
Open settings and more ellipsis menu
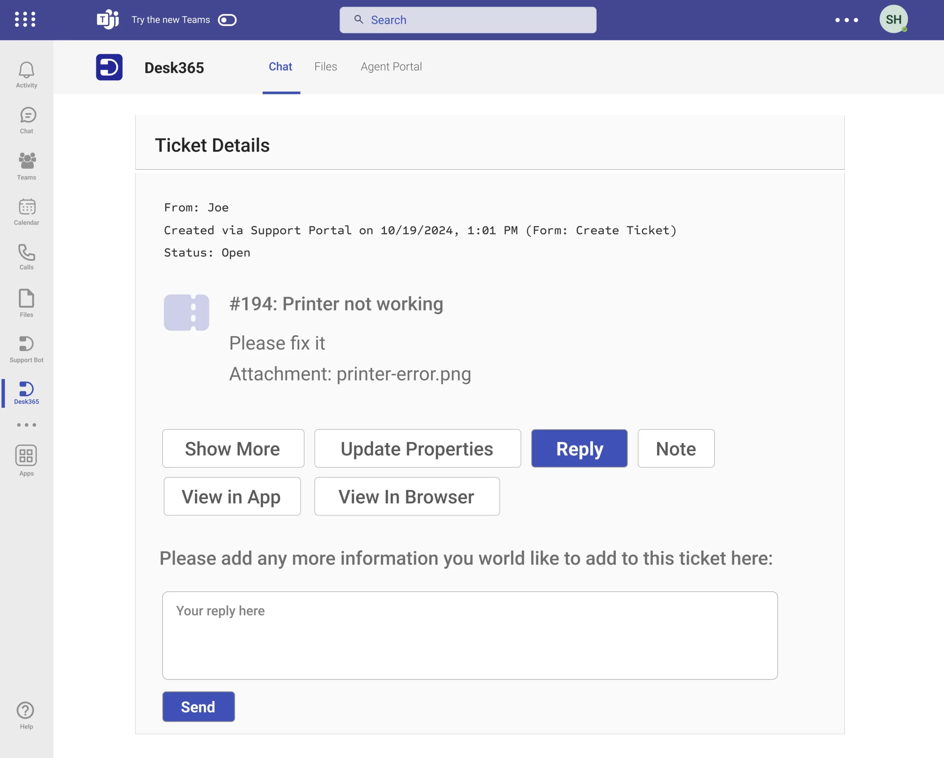[x=846, y=20]
